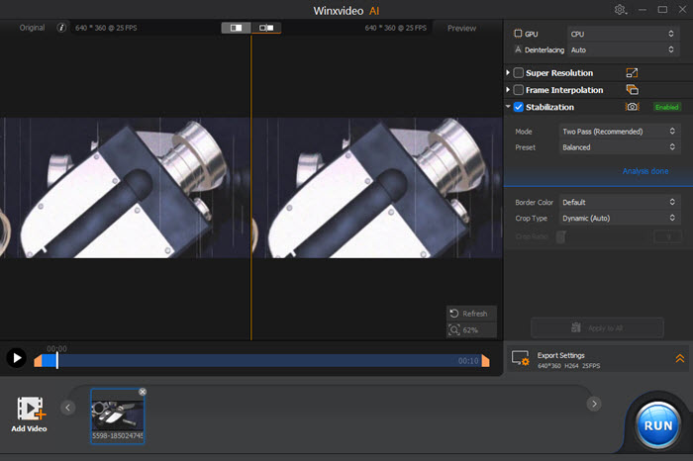Click the info icon next to Original

pos(61,29)
